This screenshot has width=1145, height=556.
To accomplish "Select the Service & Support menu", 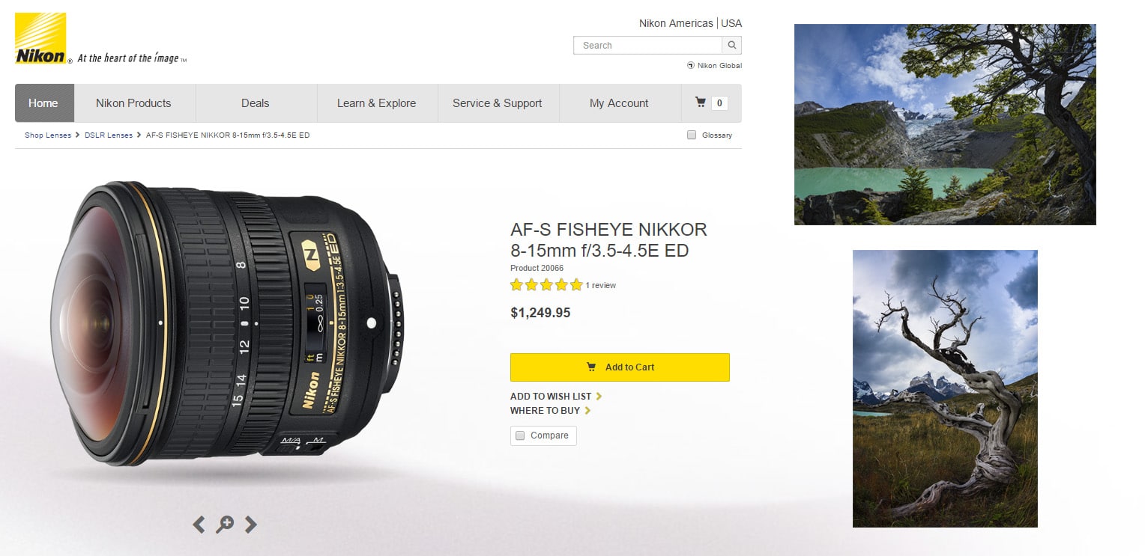I will (x=498, y=103).
